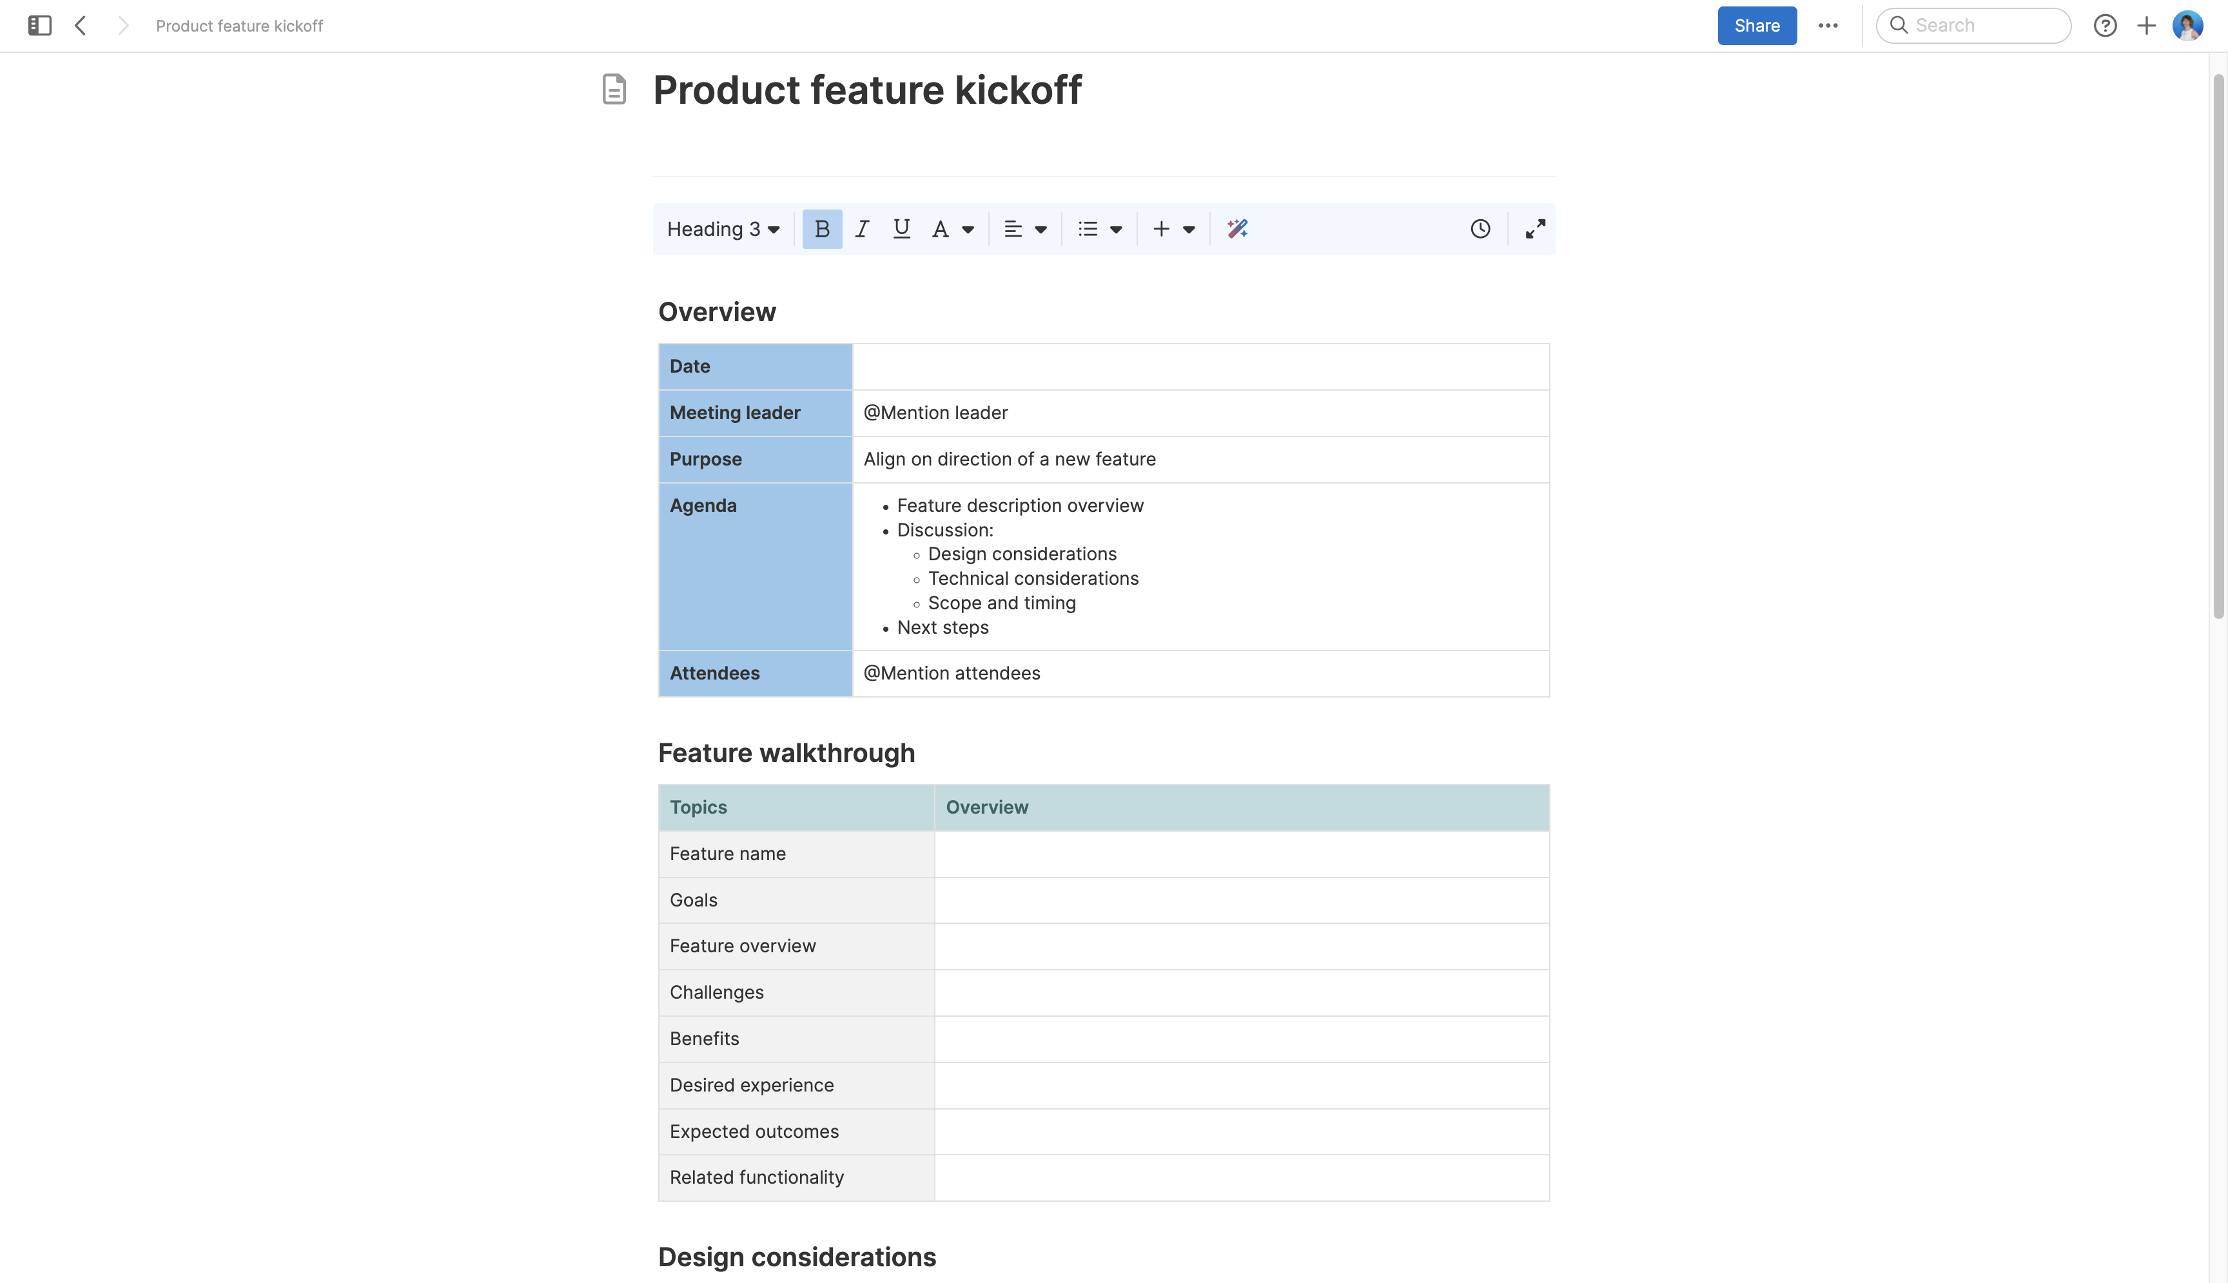The height and width of the screenshot is (1283, 2228).
Task: Open the Heading 3 style dropdown
Action: pos(721,228)
